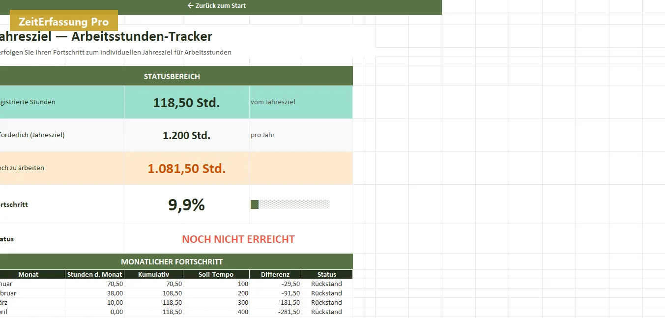
Task: Select the '118,50 Std.' status value
Action: click(187, 102)
